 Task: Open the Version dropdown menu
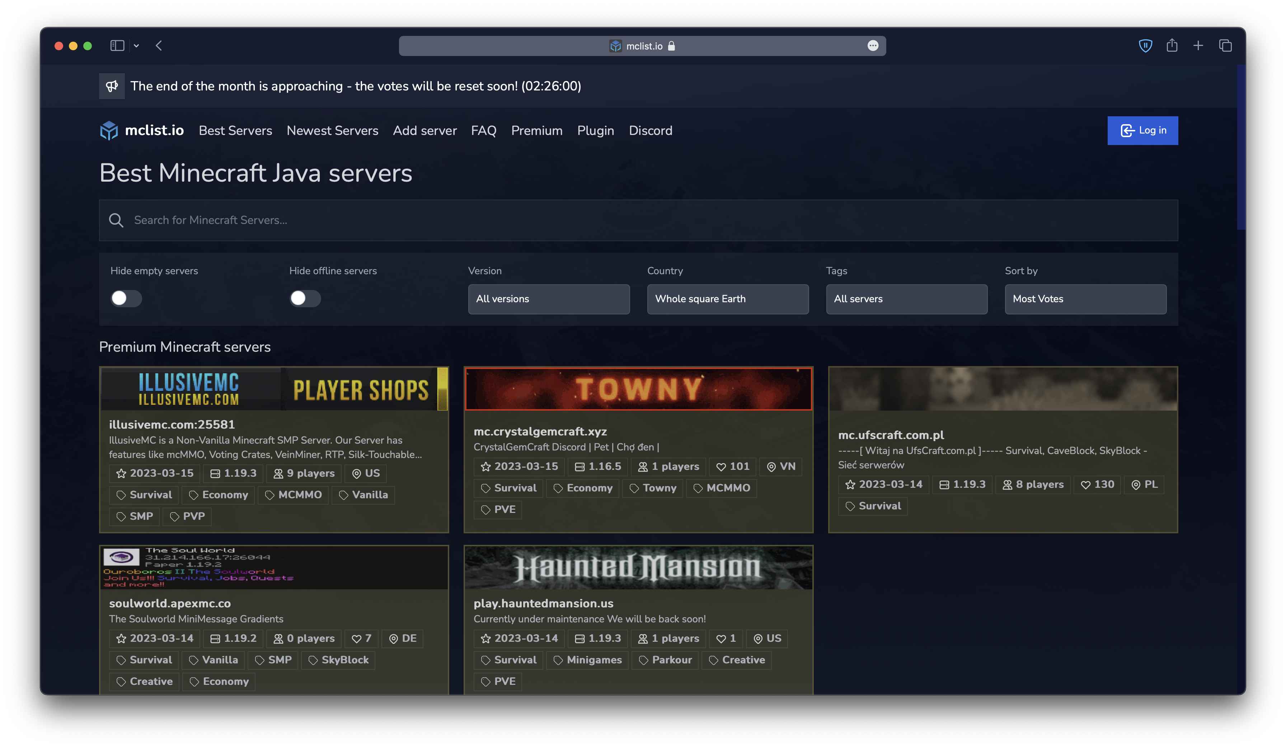[549, 298]
